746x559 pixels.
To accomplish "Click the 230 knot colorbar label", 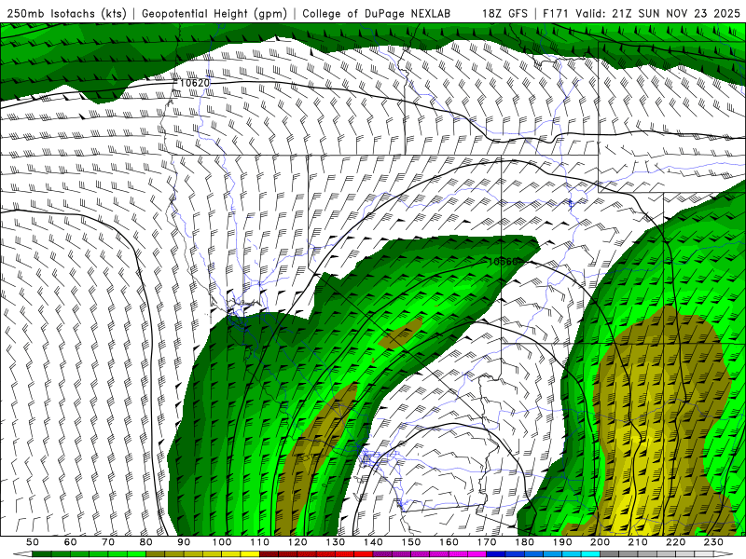I will 713,542.
